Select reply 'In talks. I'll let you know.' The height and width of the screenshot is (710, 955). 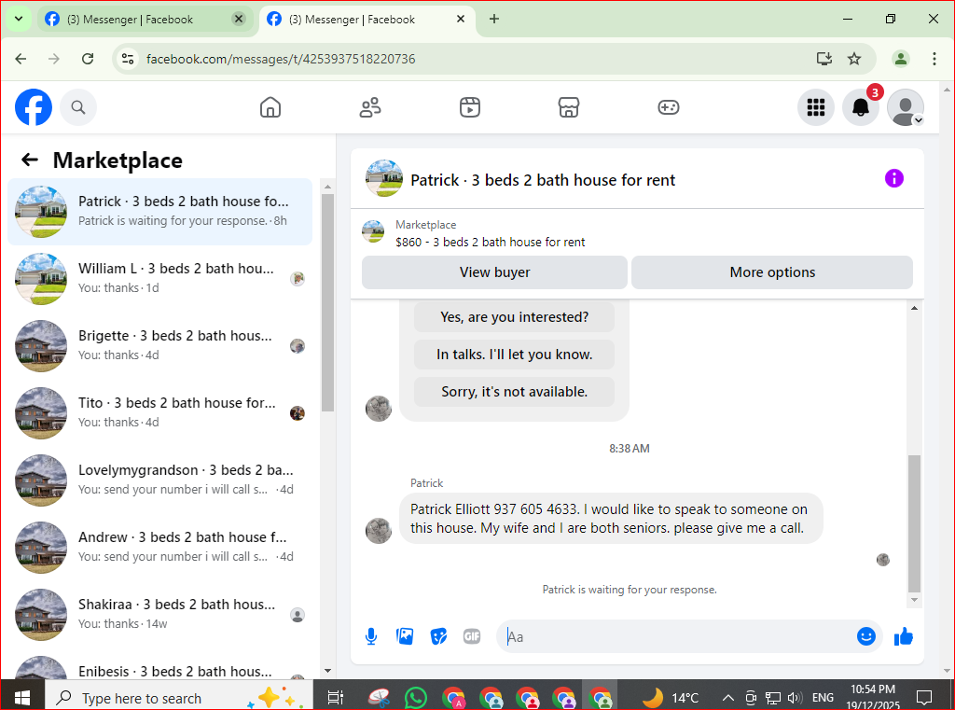(514, 355)
